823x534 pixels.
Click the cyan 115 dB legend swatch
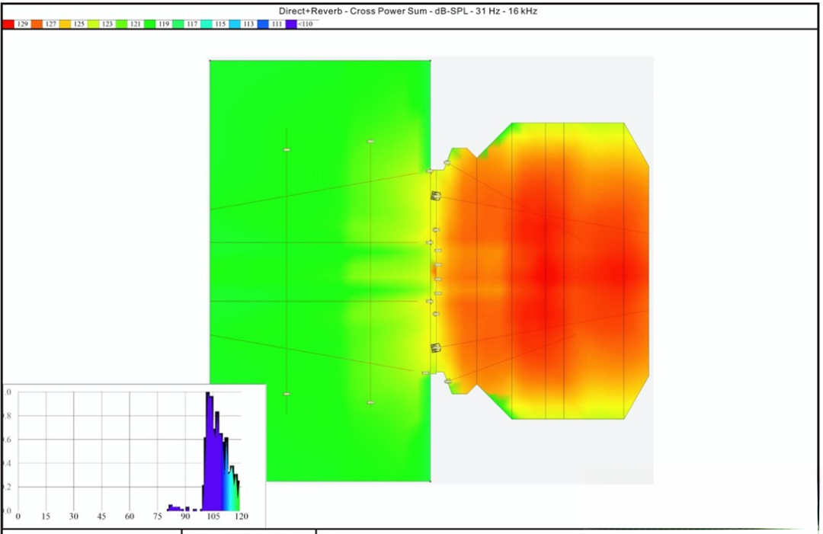click(x=207, y=24)
